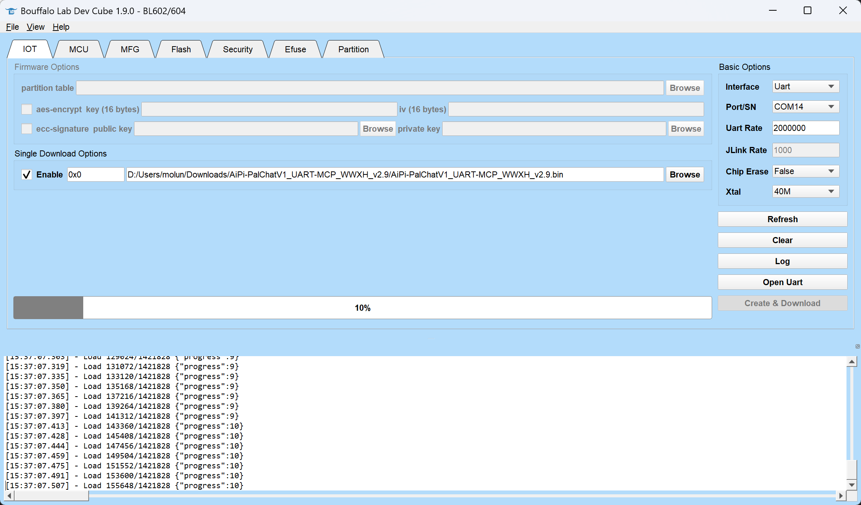Screen dimensions: 861x505
Task: Browse for the ecc private key
Action: point(686,129)
